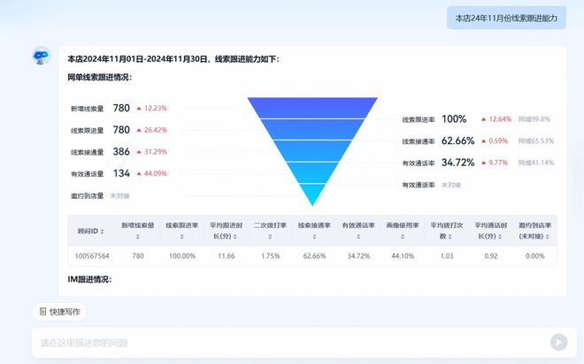Click the 新增线索量 value 780 in summary

tap(121, 108)
